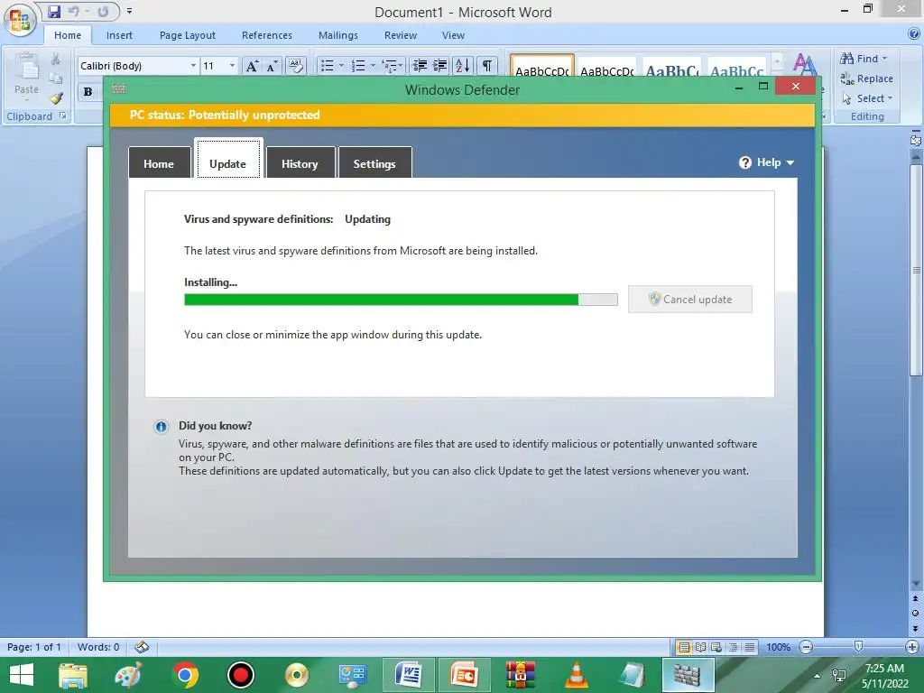Click Replace in the Editing group
The image size is (924, 693).
866,79
